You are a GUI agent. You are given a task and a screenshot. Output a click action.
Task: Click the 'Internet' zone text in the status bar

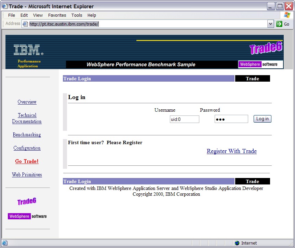249,243
